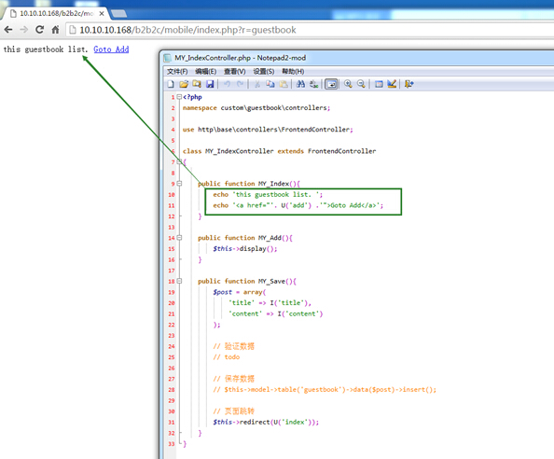The image size is (554, 459).
Task: Click line number 33 in the margin
Action: coord(172,444)
